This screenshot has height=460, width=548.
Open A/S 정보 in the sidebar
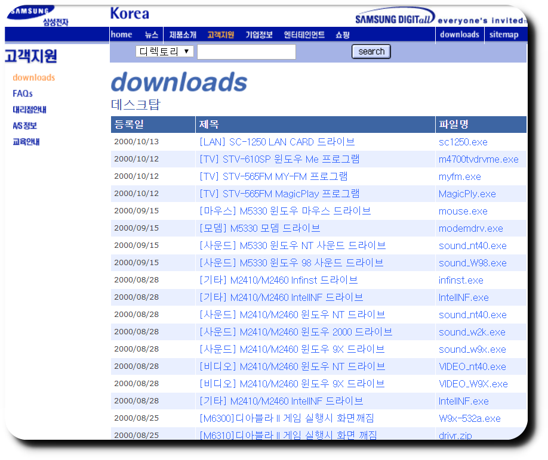click(x=25, y=126)
